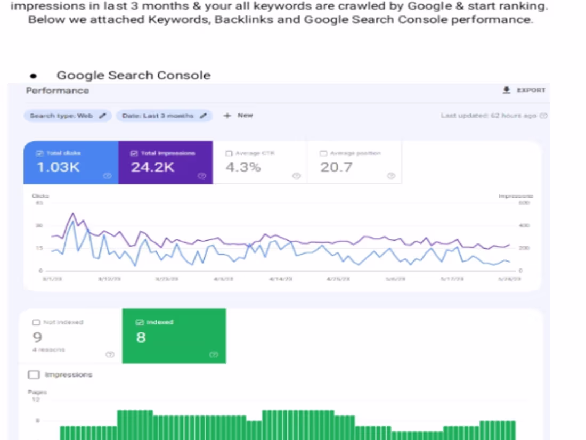
Task: Click pencil icon on Date filter chip
Action: pos(204,116)
